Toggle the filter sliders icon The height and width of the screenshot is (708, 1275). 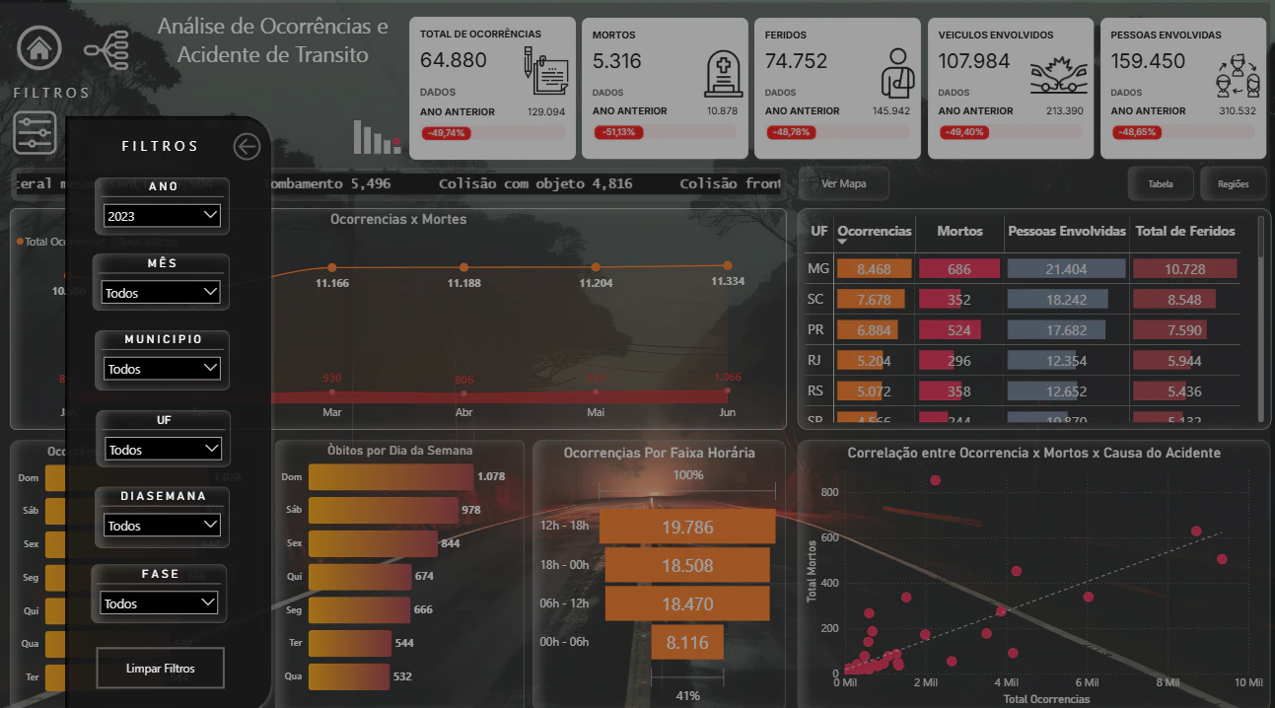click(35, 132)
